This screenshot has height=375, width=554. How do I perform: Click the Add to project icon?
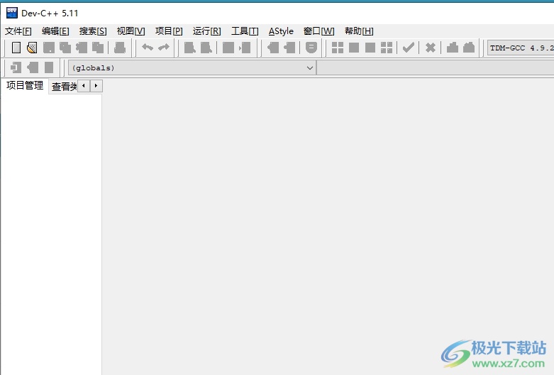point(273,48)
